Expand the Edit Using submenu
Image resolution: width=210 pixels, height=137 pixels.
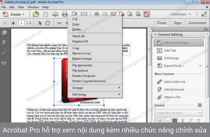coord(95,94)
